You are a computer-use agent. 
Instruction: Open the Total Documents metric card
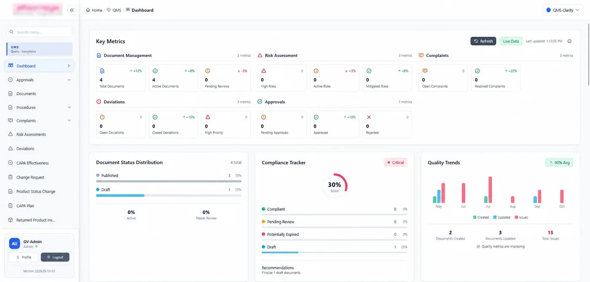point(121,78)
